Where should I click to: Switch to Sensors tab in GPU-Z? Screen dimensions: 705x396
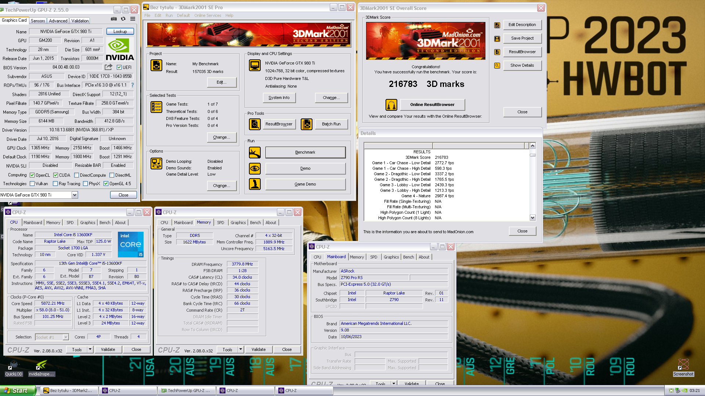(x=38, y=21)
